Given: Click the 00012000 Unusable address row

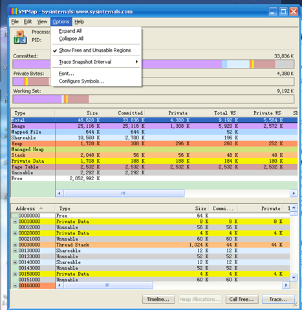Looking at the screenshot, I should pos(151,227).
